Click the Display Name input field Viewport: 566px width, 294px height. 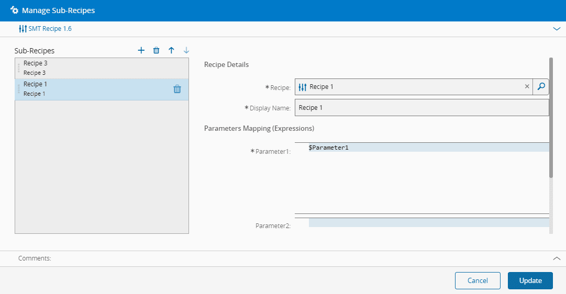tap(421, 108)
